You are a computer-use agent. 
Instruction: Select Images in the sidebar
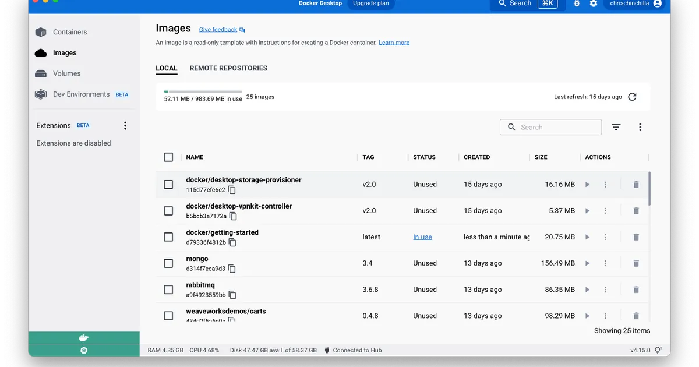[65, 53]
